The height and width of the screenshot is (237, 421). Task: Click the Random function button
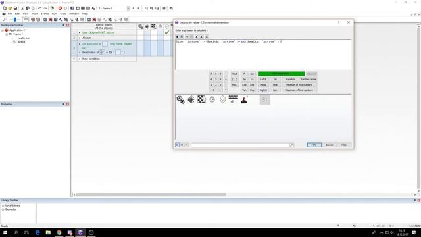[x=290, y=79]
